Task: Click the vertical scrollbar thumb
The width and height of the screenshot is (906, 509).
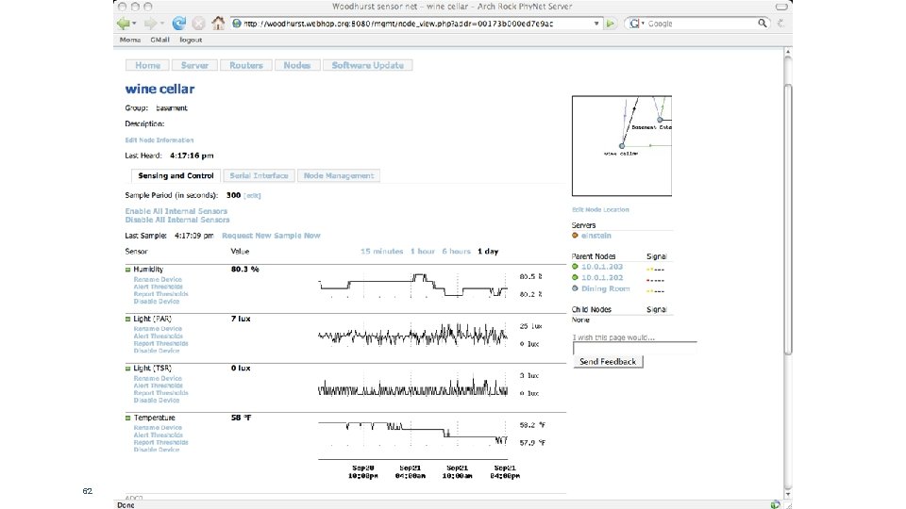Action: pos(787,220)
